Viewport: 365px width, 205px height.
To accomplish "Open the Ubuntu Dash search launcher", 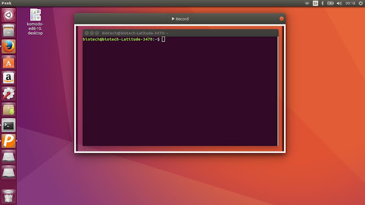I will coord(9,15).
